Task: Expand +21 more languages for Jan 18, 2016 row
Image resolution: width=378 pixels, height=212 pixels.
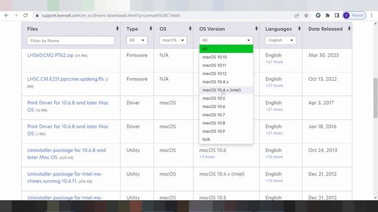Action: pyautogui.click(x=274, y=133)
